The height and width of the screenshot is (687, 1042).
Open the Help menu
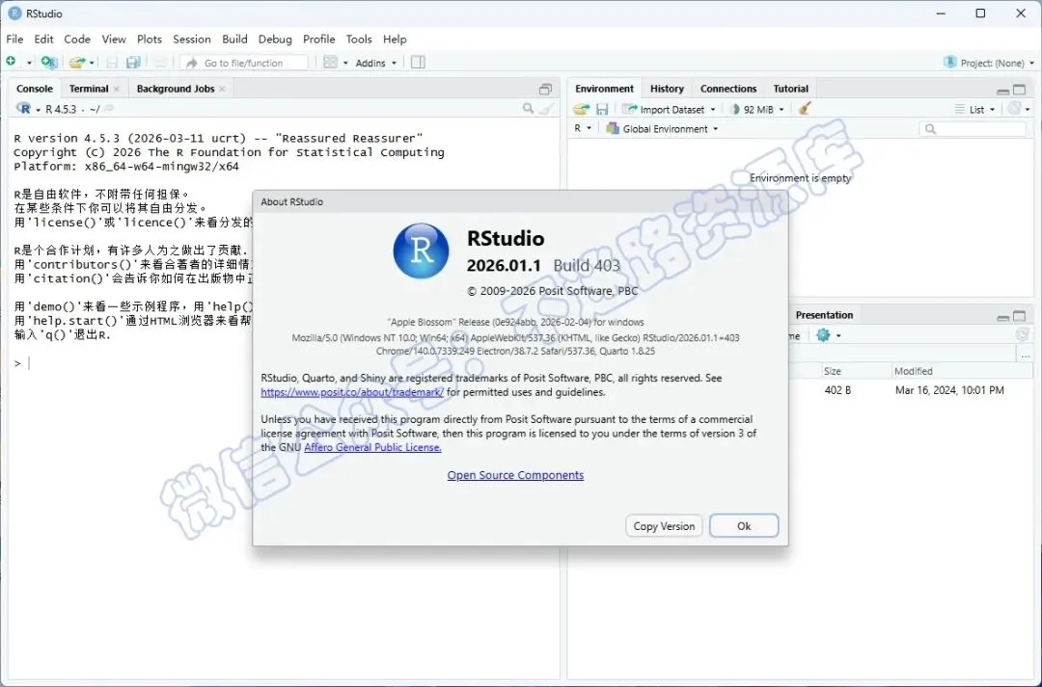(x=395, y=40)
